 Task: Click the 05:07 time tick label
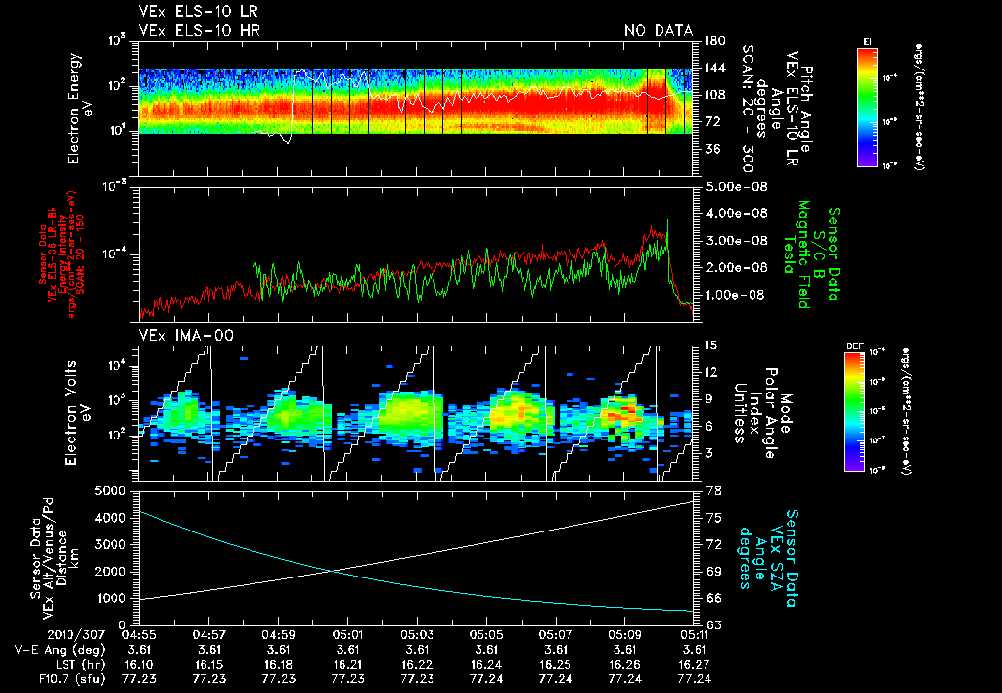tap(556, 635)
